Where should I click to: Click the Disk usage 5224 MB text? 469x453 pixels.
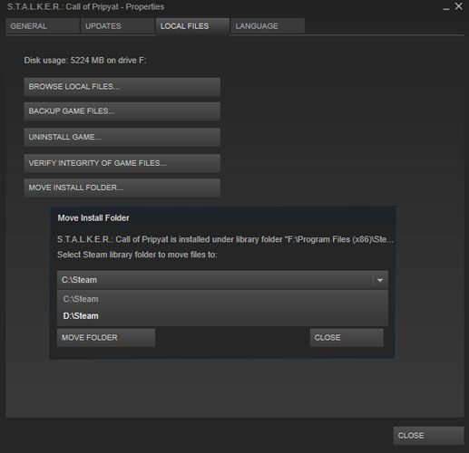[x=85, y=61]
